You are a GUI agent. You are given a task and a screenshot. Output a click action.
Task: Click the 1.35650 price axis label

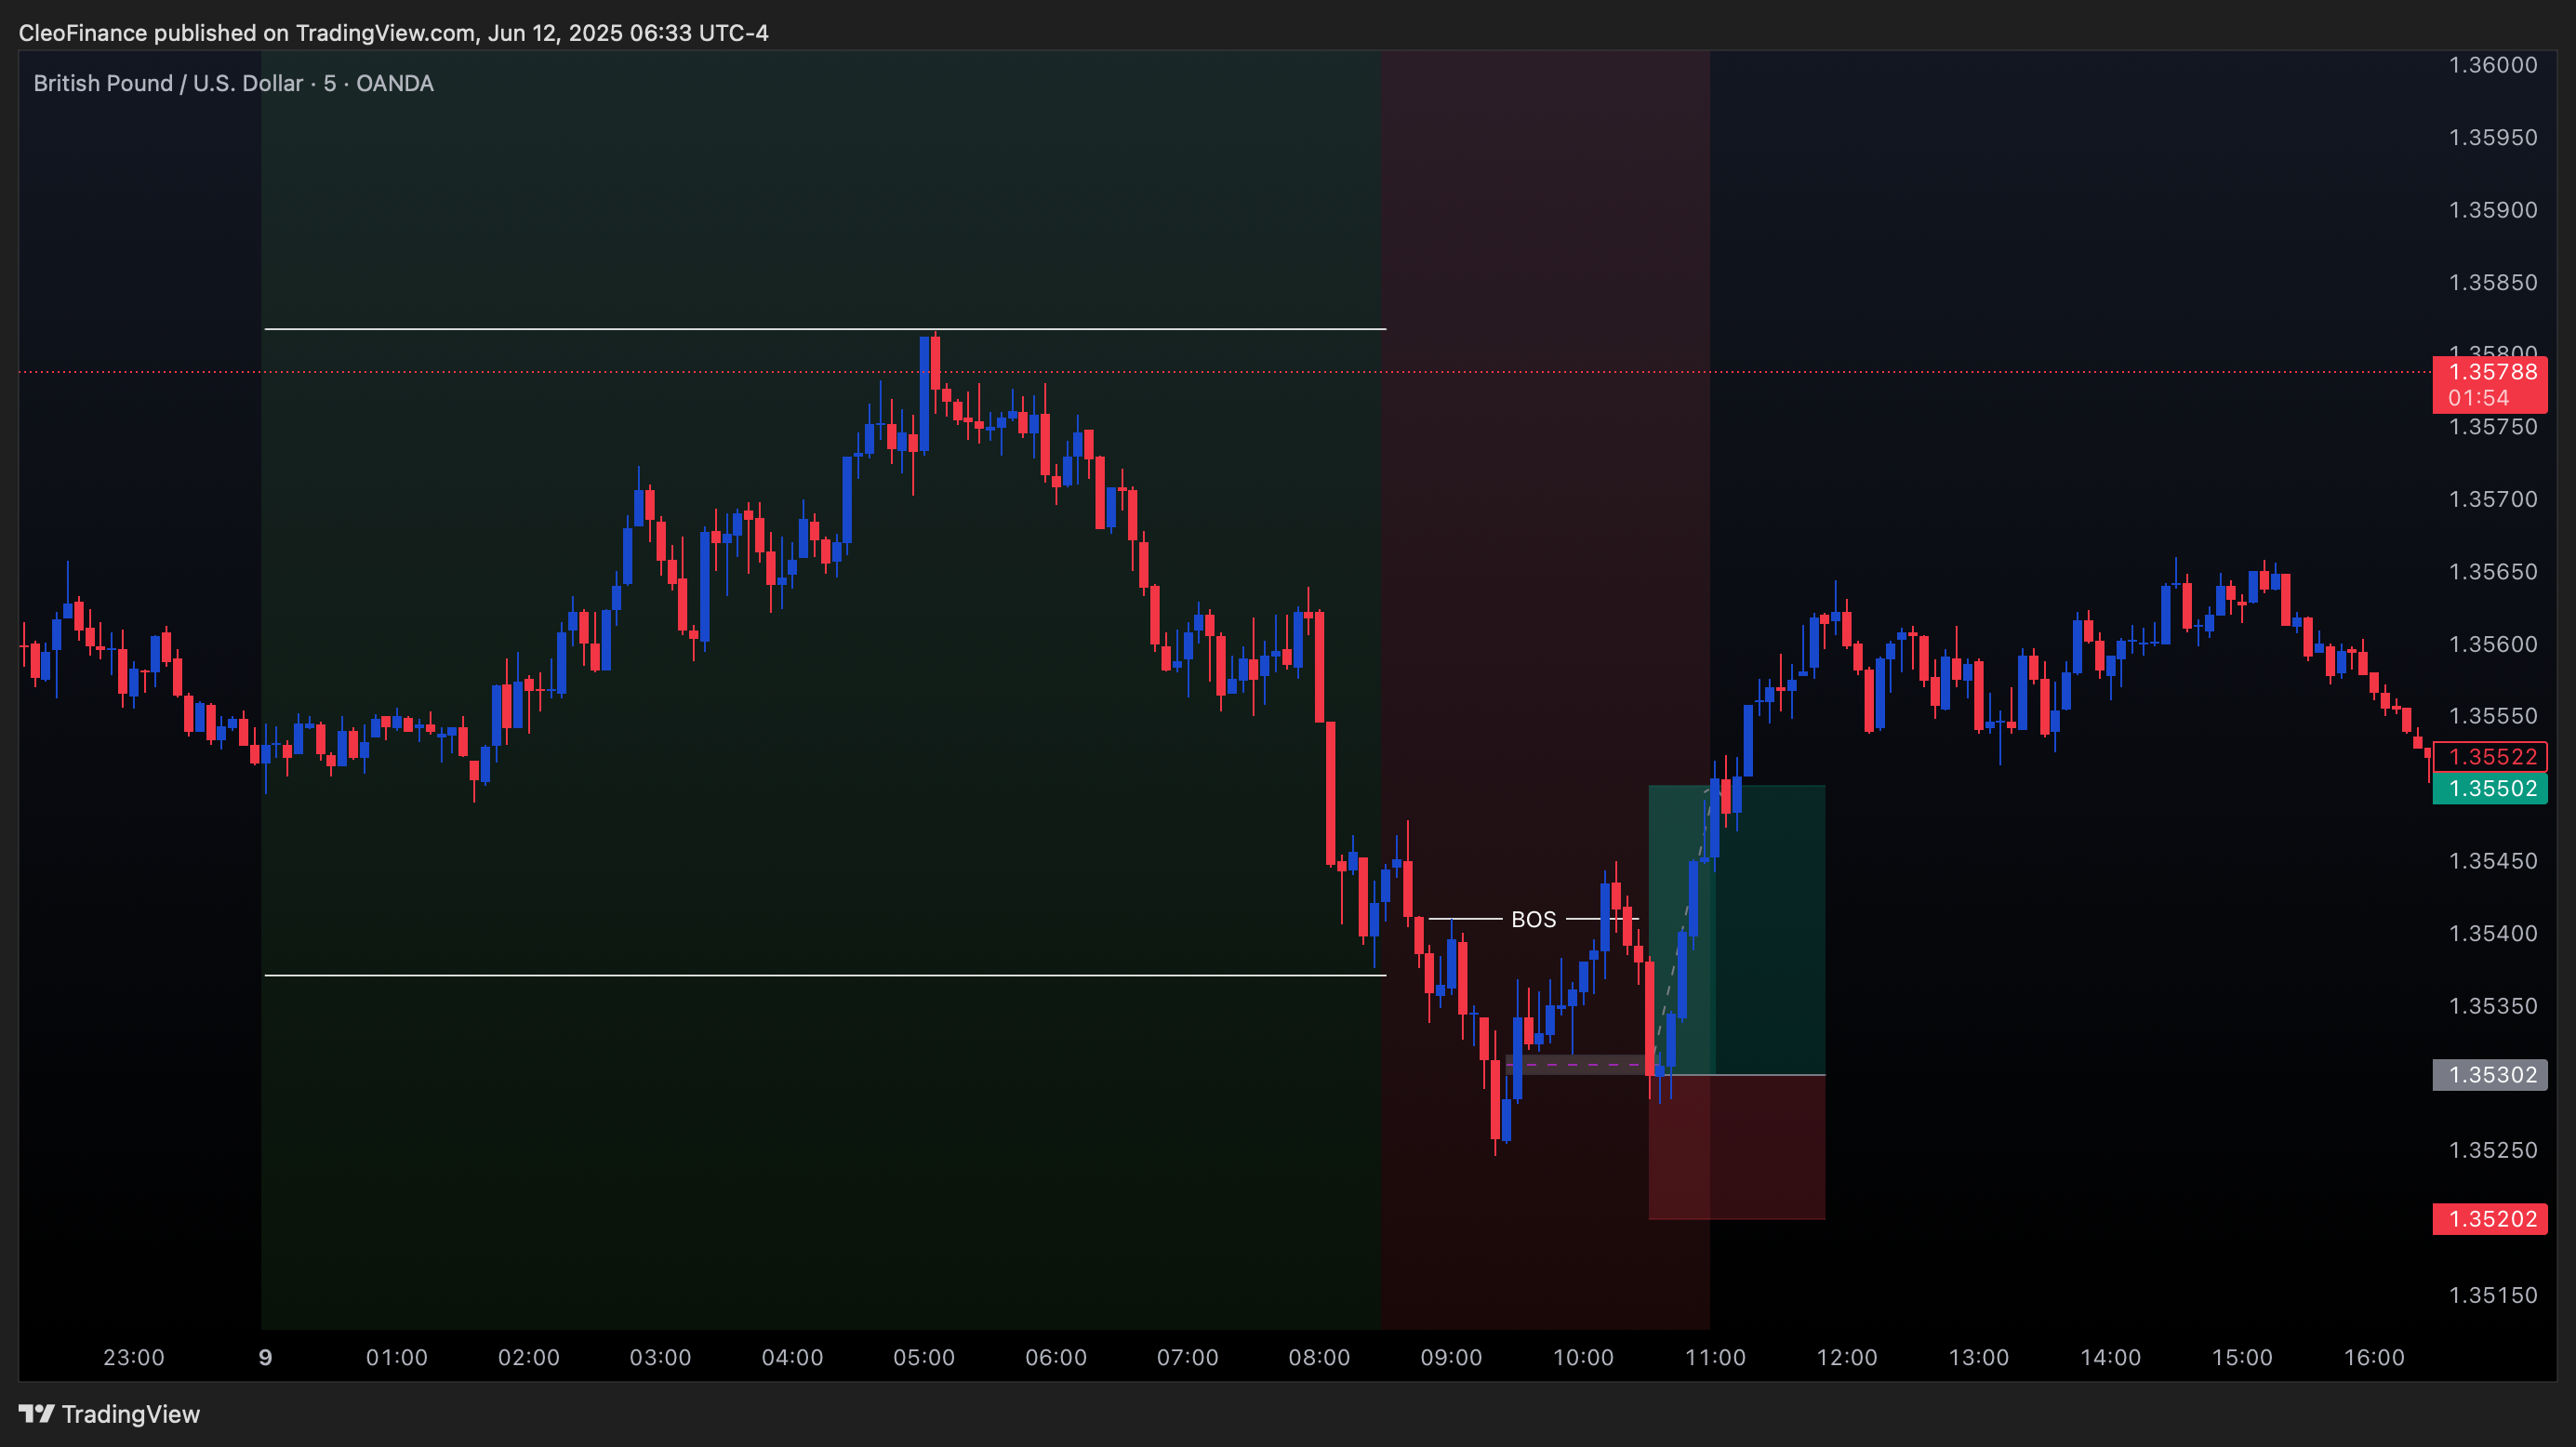pyautogui.click(x=2492, y=572)
